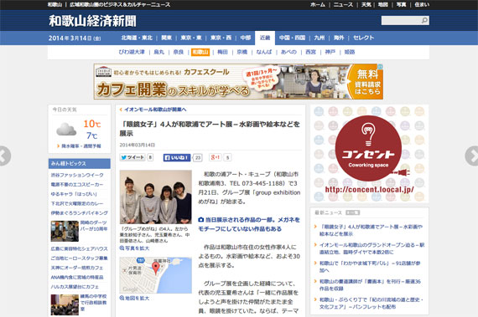The height and width of the screenshot is (317, 478).
Task: Click the search magnifier icon
Action: (424, 20)
